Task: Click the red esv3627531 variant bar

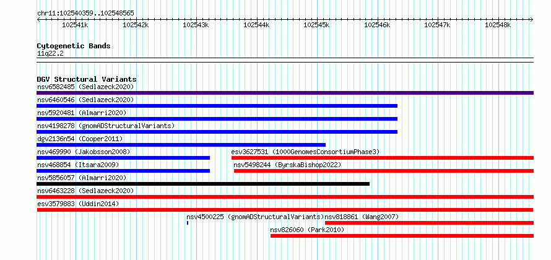Action: point(383,158)
